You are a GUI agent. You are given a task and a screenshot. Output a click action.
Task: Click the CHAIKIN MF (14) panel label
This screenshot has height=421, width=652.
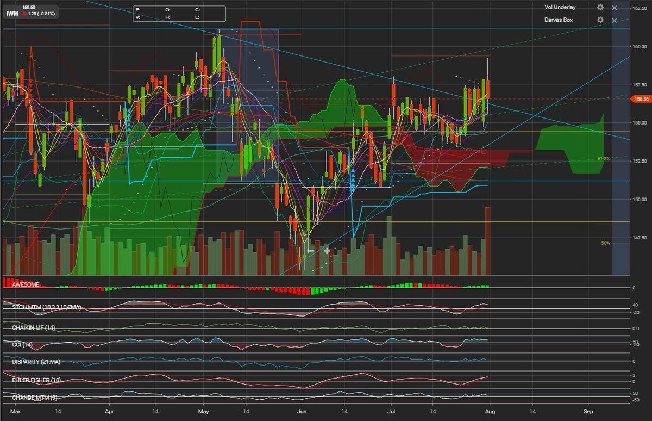coord(33,328)
